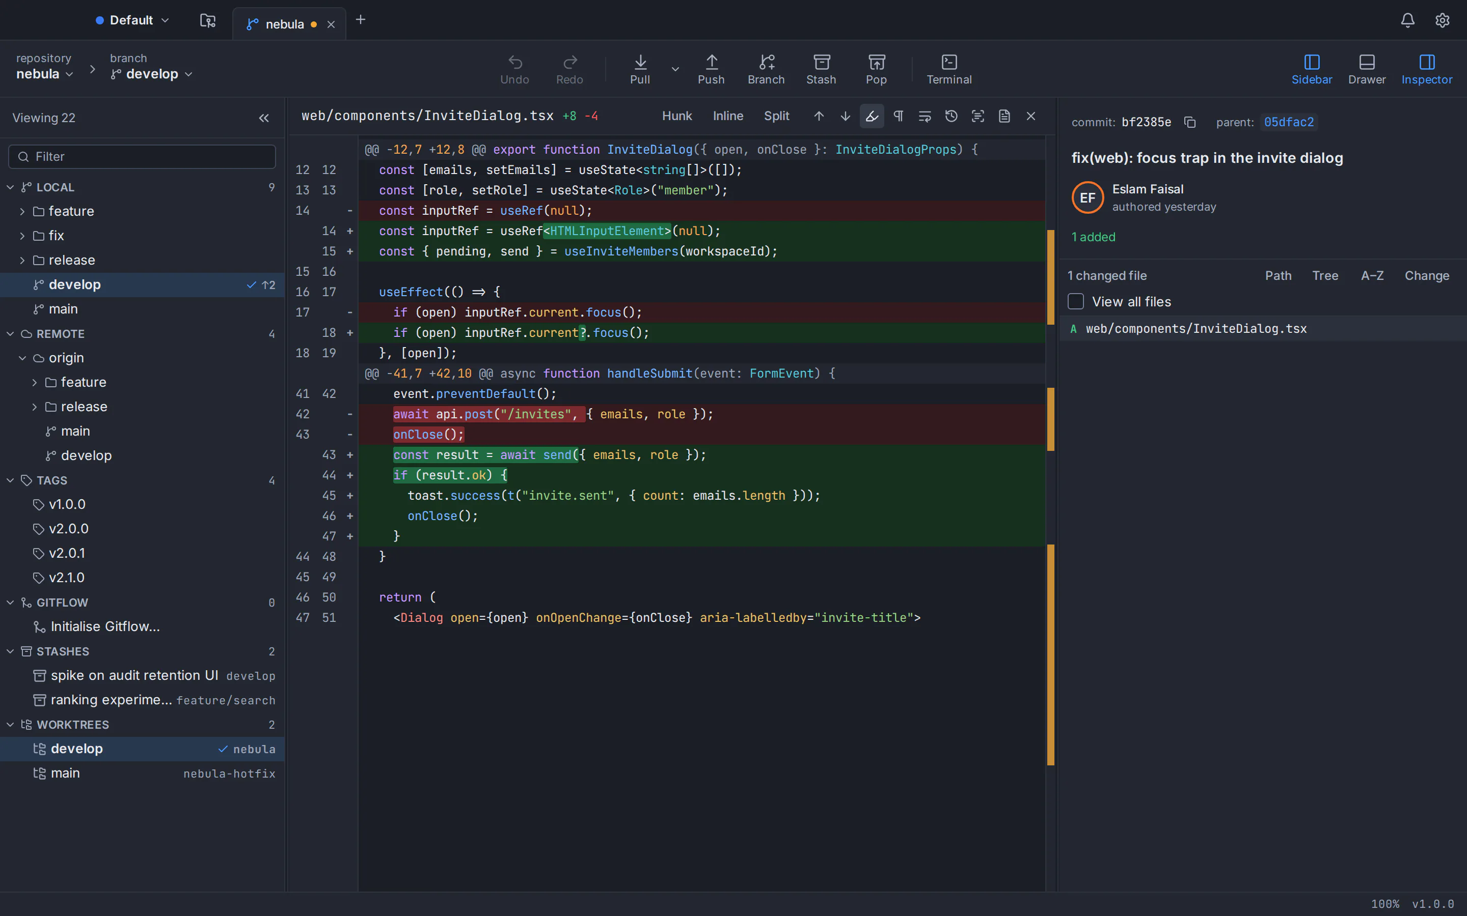Switch diff to Hunk view
The height and width of the screenshot is (916, 1467).
coord(676,116)
